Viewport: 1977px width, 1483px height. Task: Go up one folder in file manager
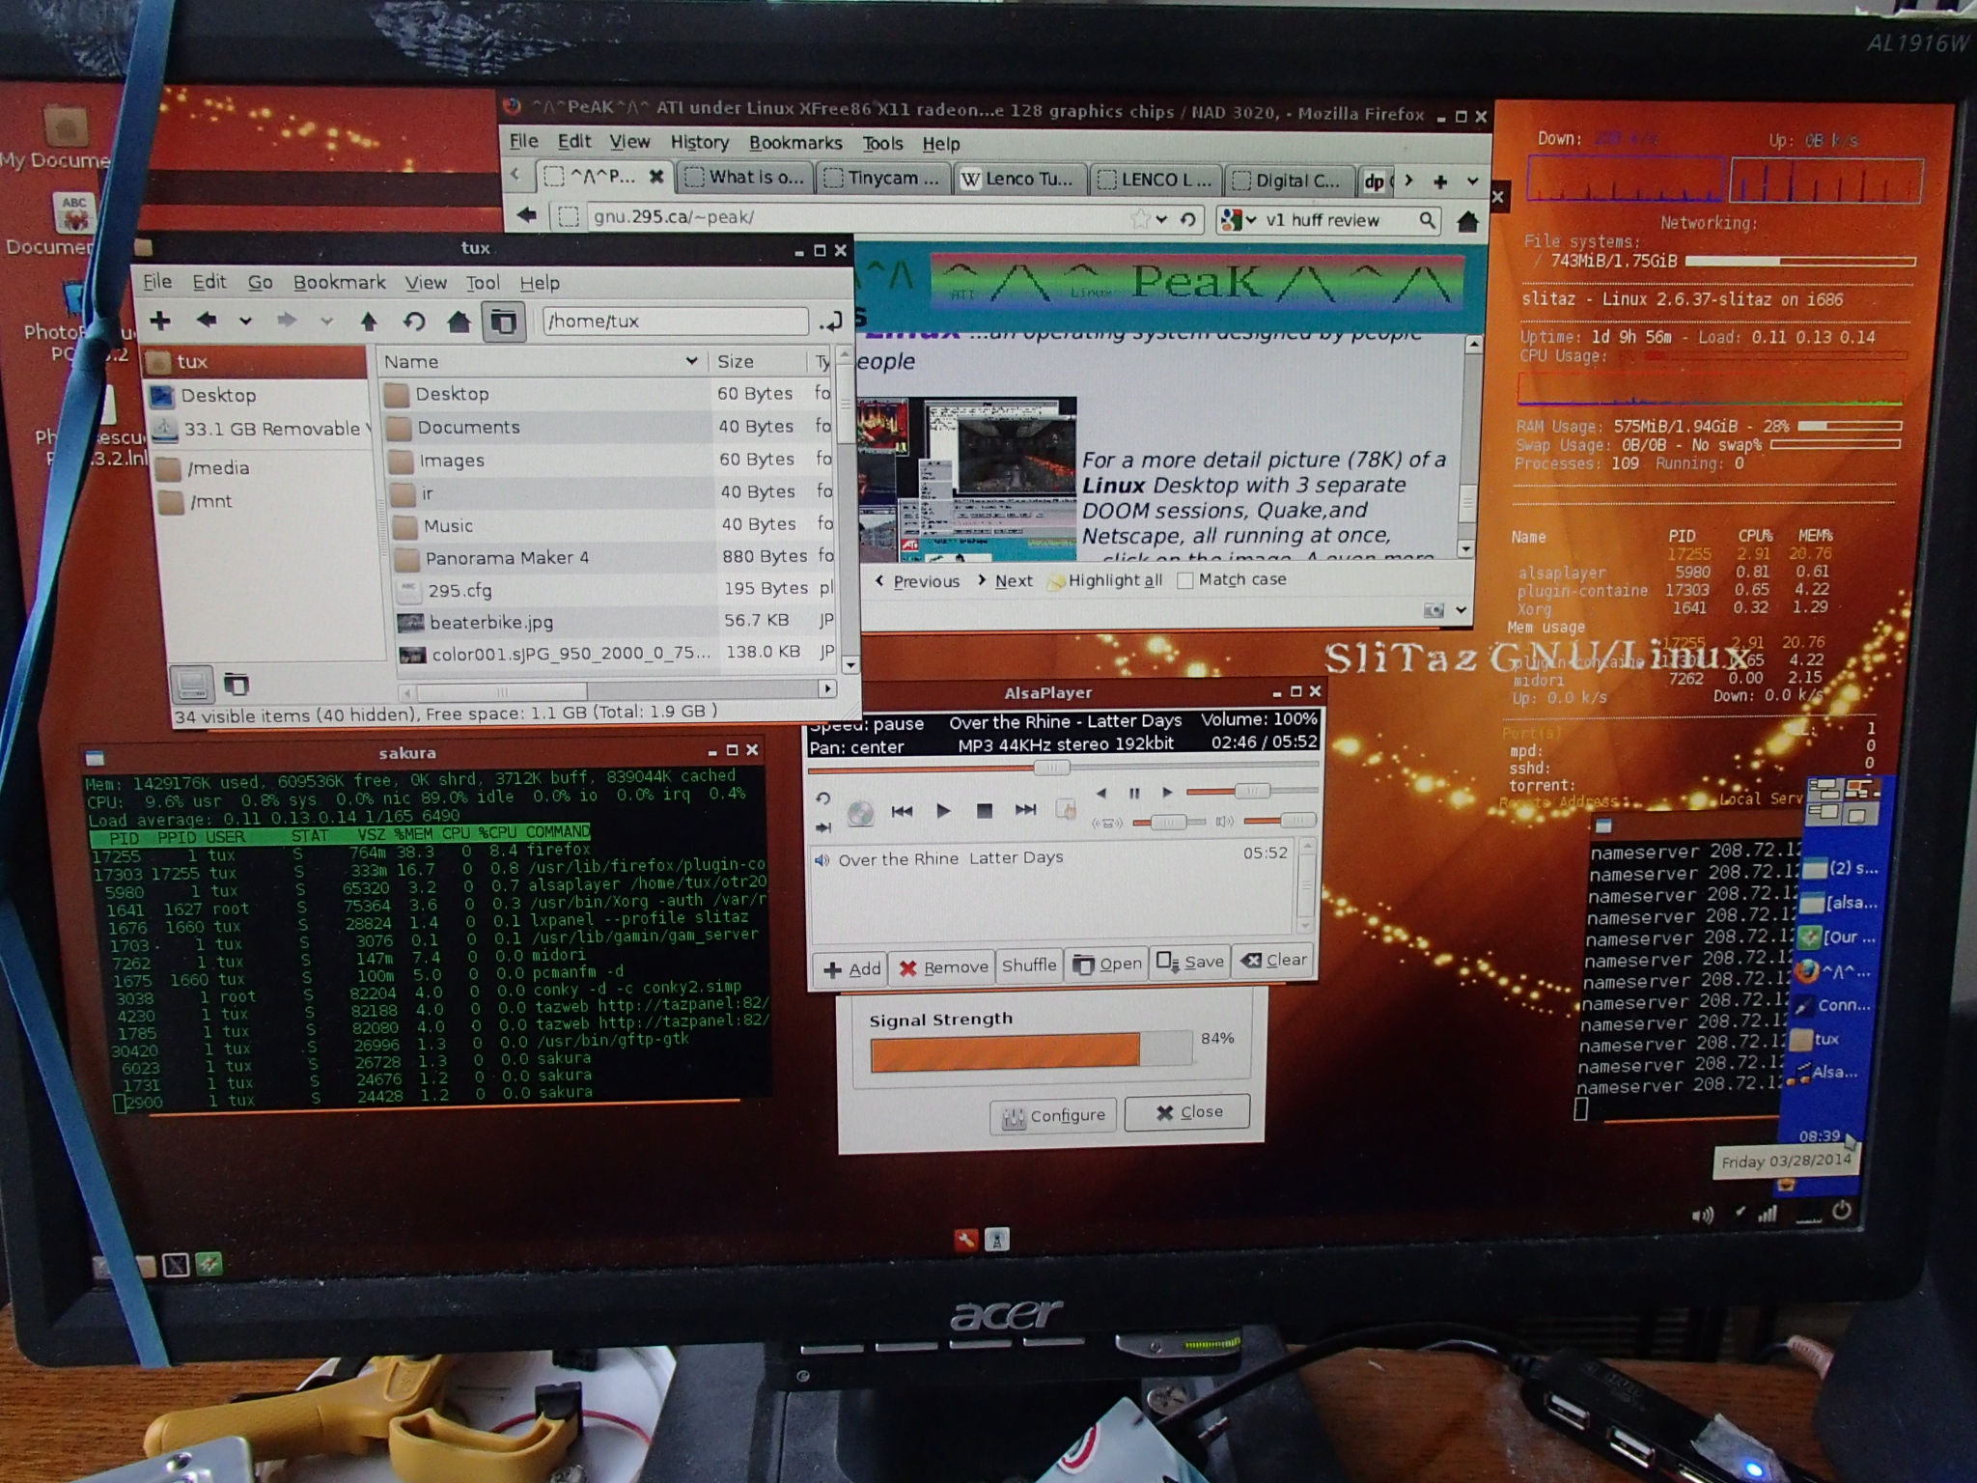coord(368,322)
